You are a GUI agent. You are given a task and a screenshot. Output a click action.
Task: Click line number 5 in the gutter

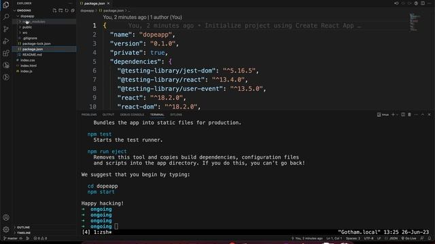point(94,62)
